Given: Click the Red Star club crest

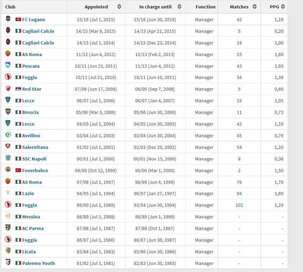Looking at the screenshot, I should click(8, 88).
